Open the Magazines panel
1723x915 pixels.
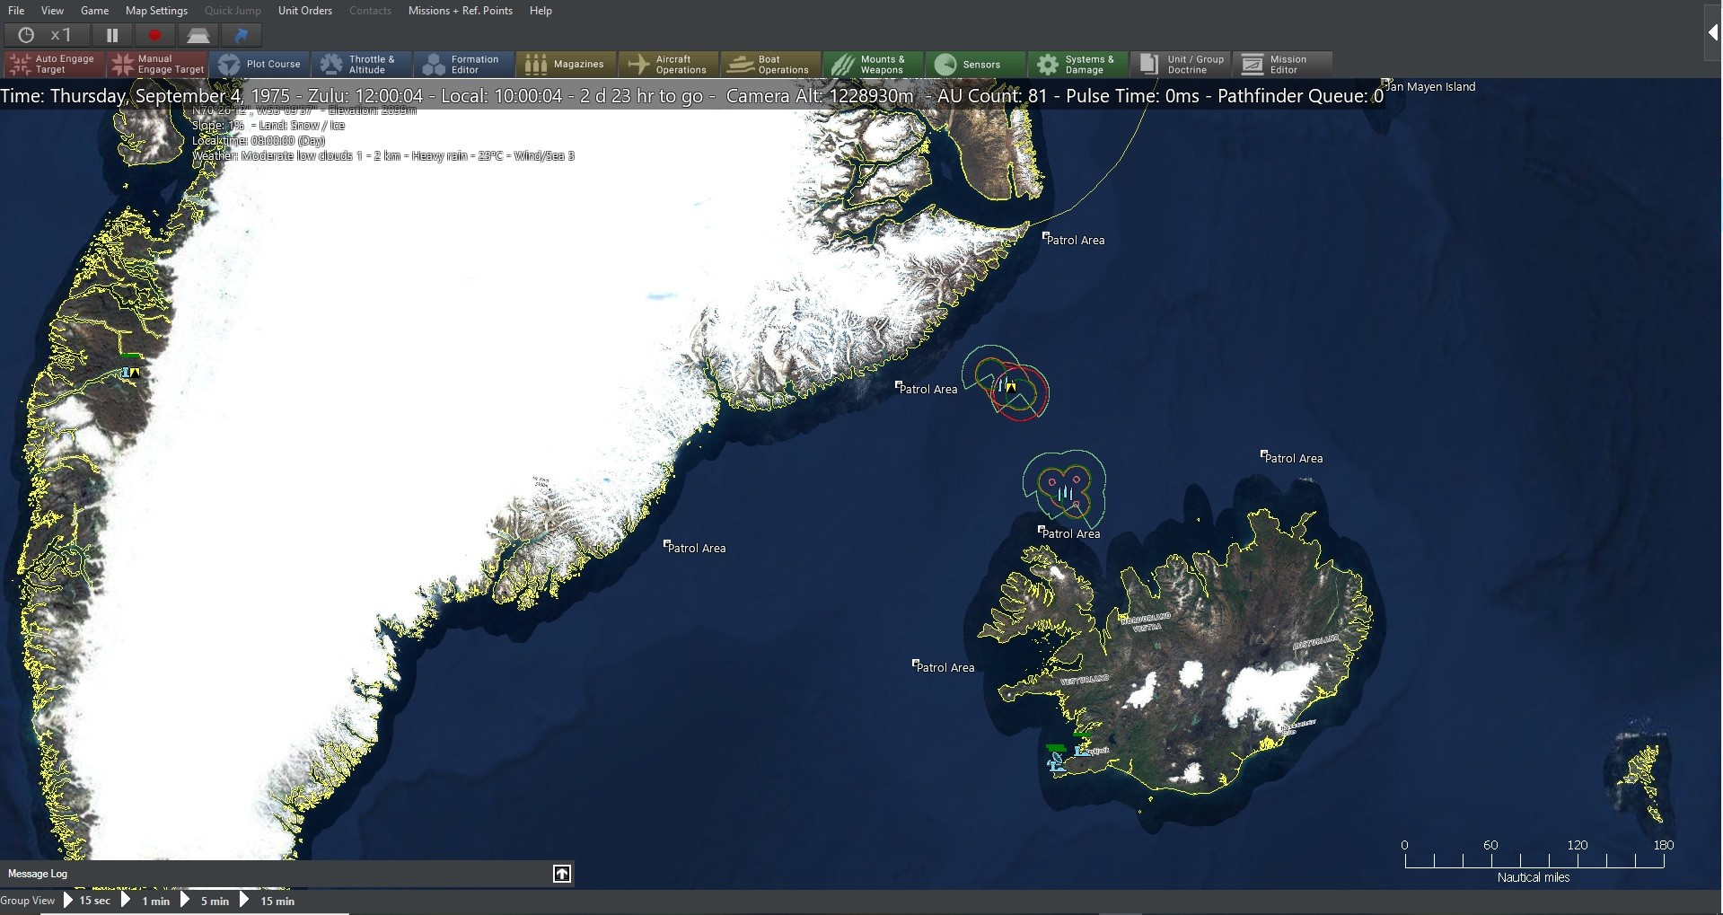(x=566, y=64)
